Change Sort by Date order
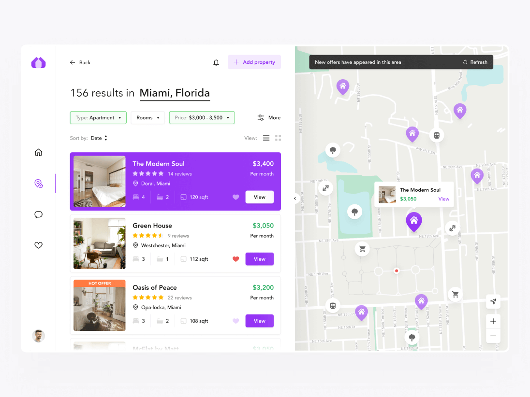This screenshot has width=530, height=397. point(99,138)
